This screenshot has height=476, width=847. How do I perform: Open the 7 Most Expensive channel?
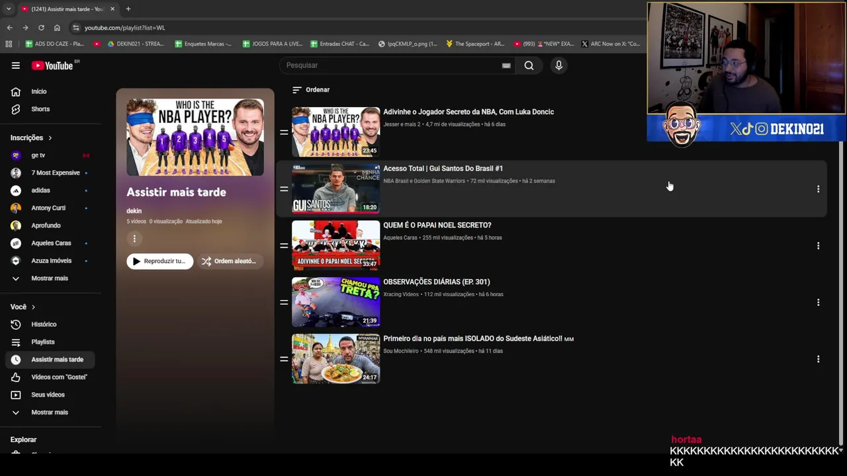tap(50, 173)
